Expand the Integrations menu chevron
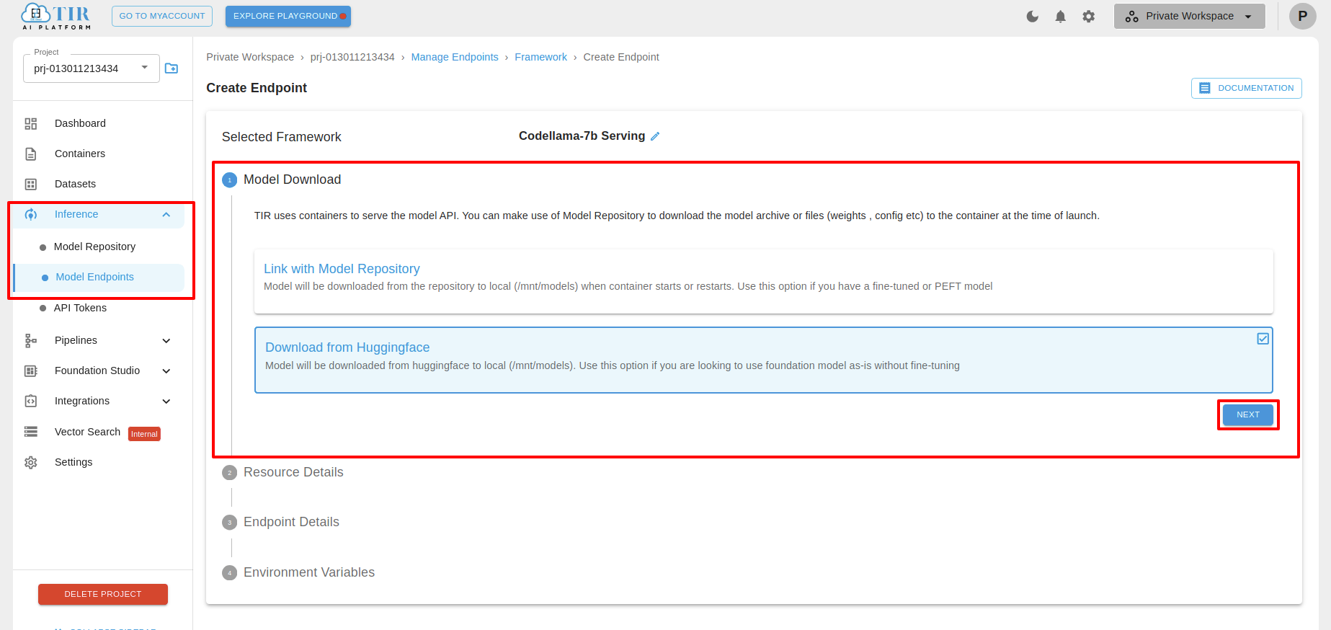The width and height of the screenshot is (1331, 630). [x=166, y=401]
